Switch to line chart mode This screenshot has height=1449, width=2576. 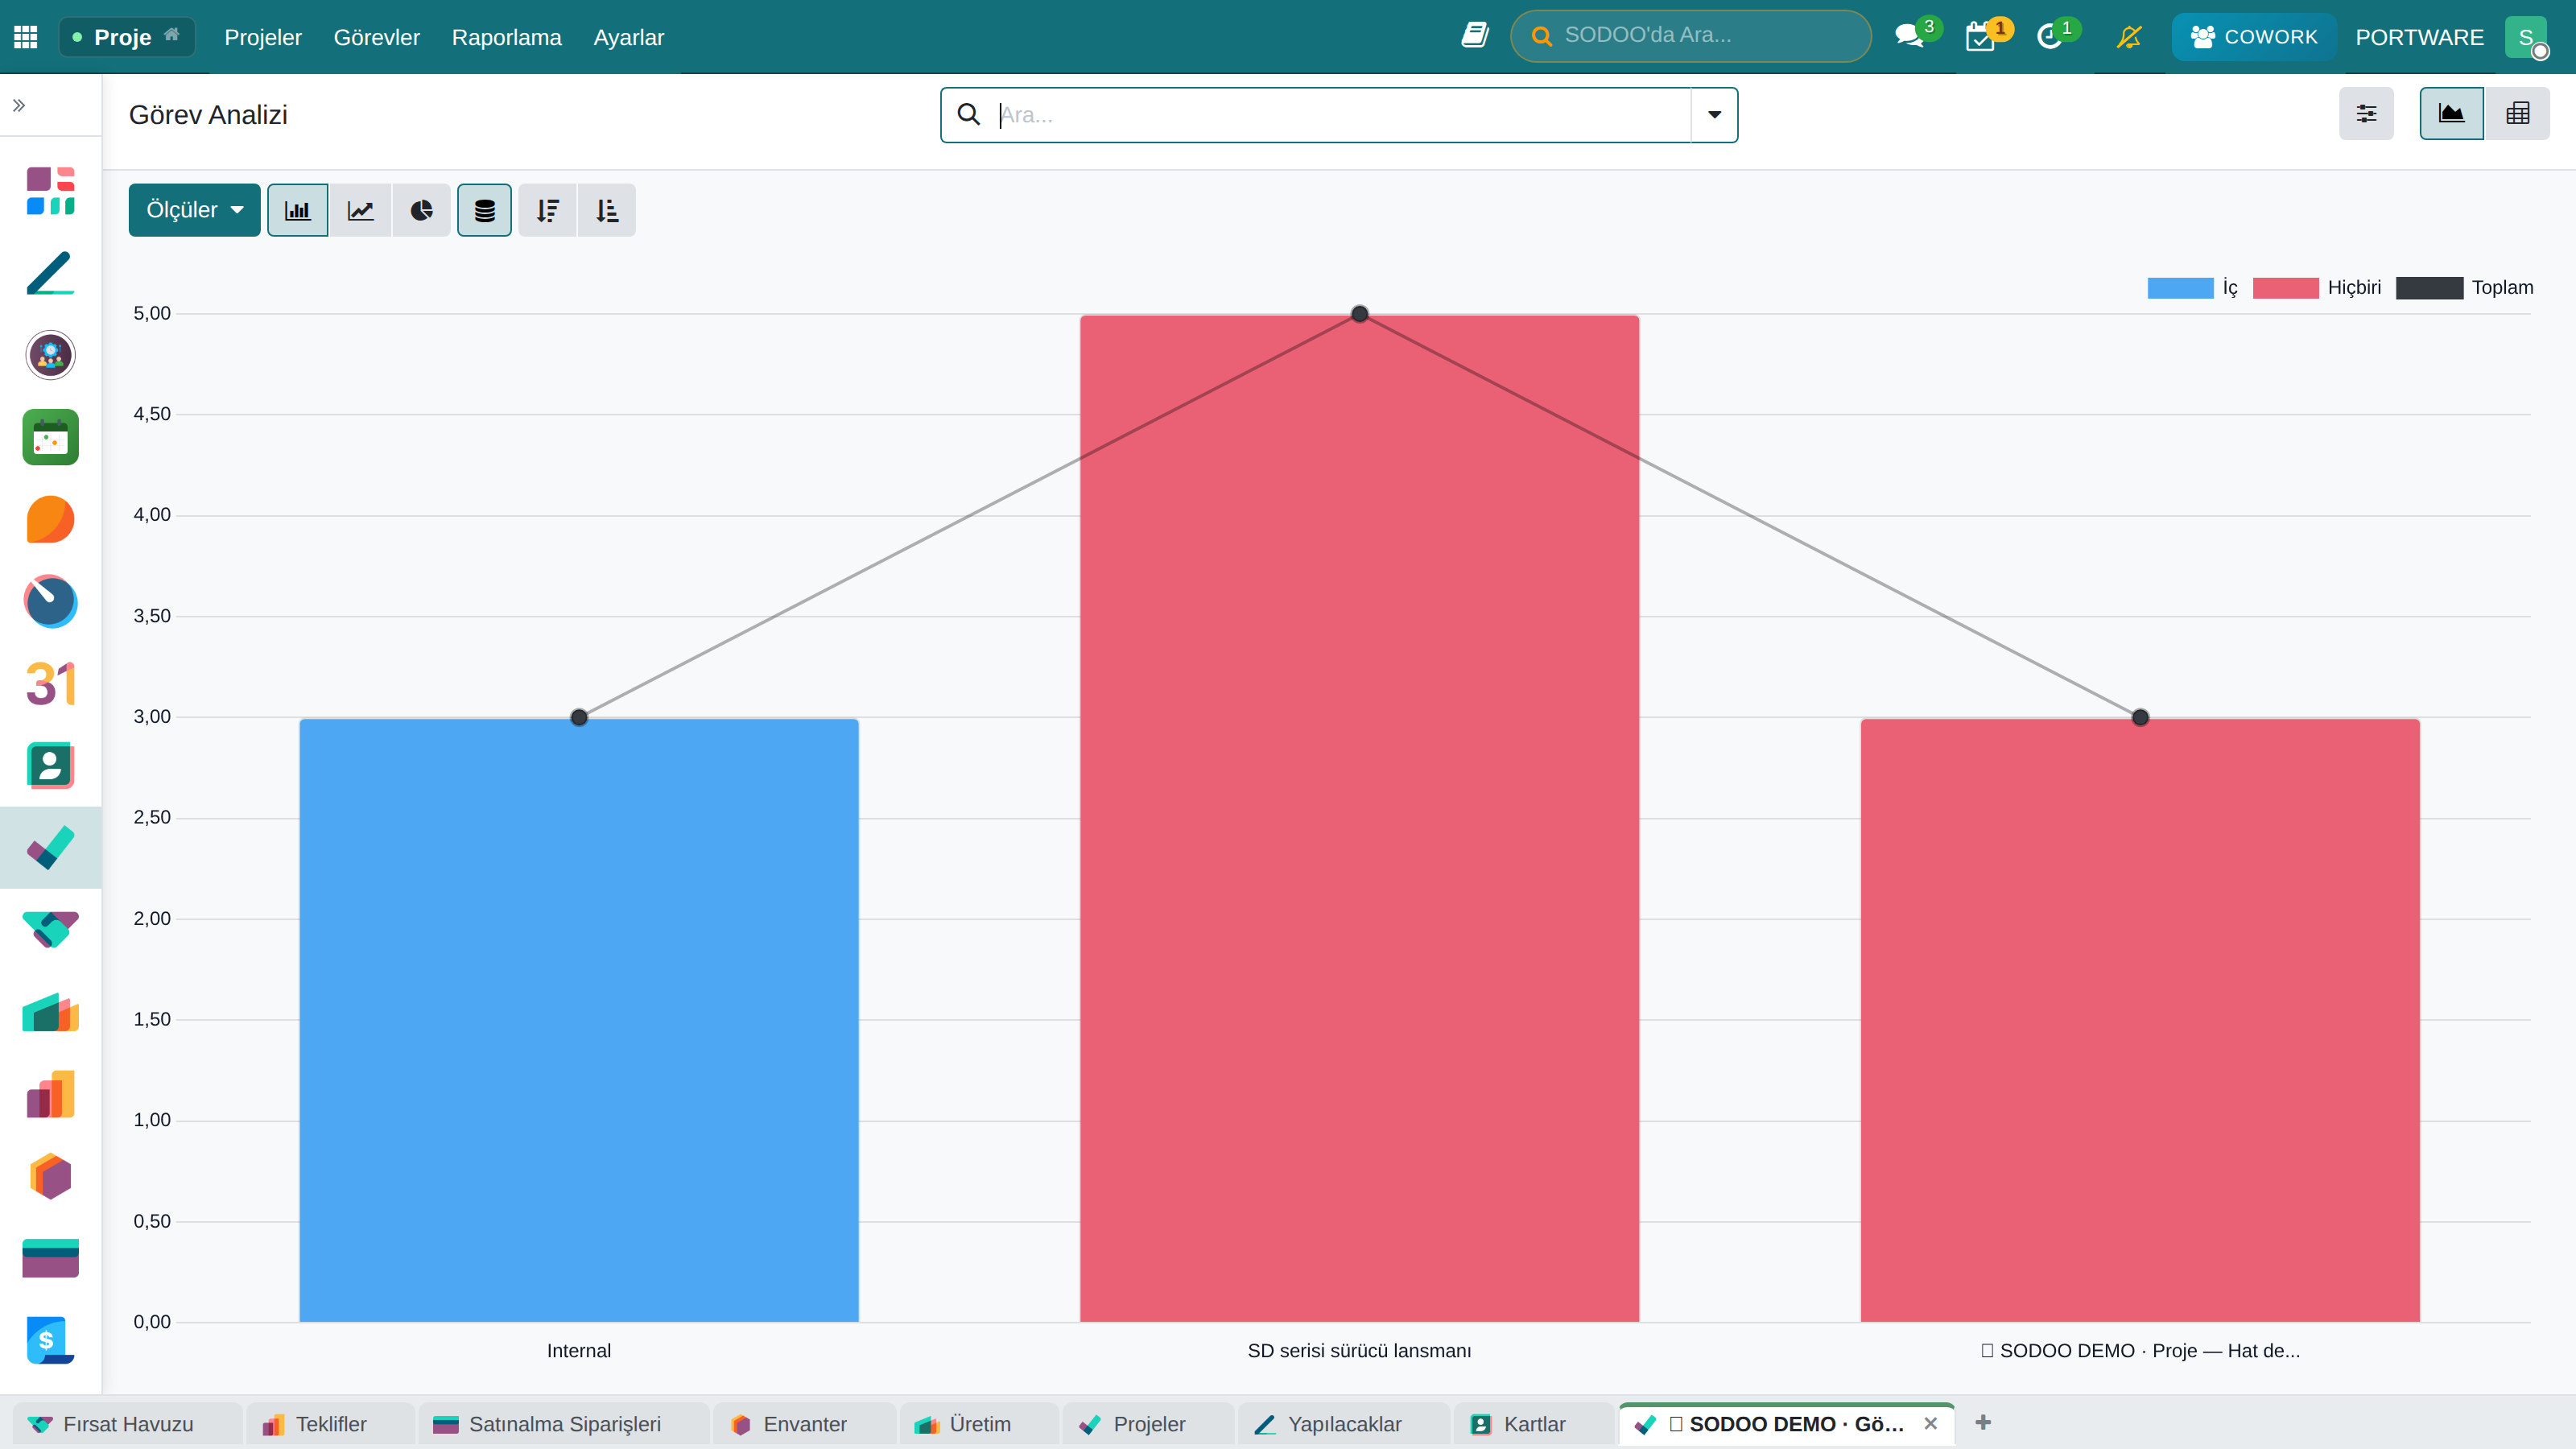[x=361, y=210]
